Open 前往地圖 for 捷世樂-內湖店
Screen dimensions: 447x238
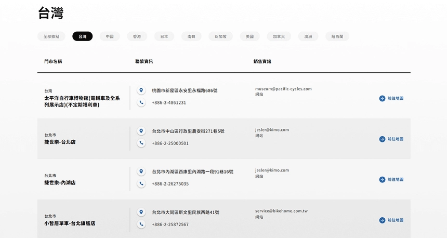pos(391,179)
